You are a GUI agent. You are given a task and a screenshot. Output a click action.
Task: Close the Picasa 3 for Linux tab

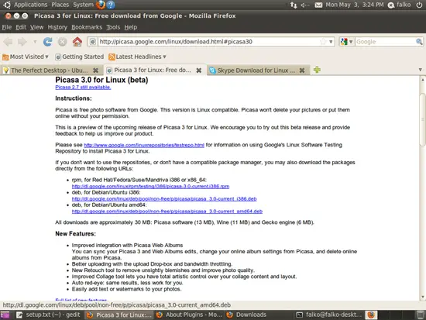click(x=199, y=71)
